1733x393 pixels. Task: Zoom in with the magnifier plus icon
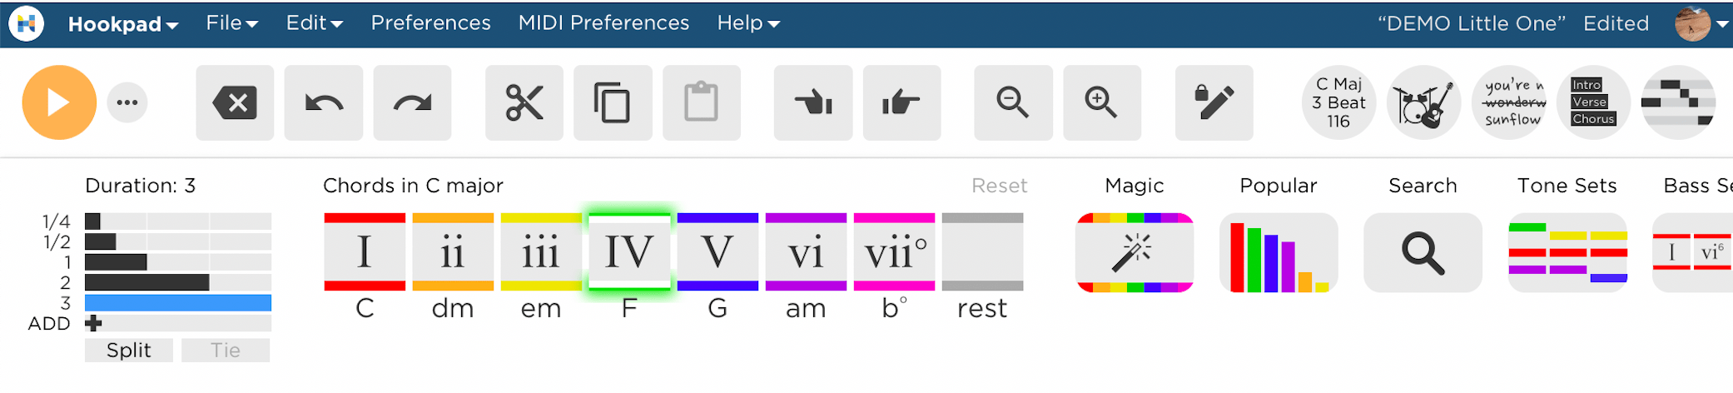click(x=1102, y=103)
